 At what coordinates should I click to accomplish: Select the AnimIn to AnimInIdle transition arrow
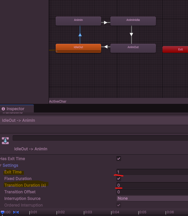pyautogui.click(x=105, y=23)
